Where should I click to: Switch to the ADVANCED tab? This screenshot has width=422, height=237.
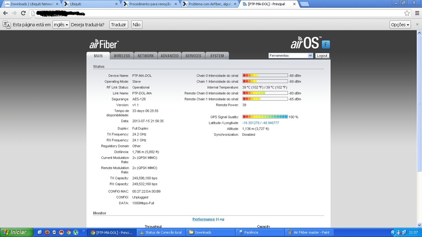[x=169, y=56]
